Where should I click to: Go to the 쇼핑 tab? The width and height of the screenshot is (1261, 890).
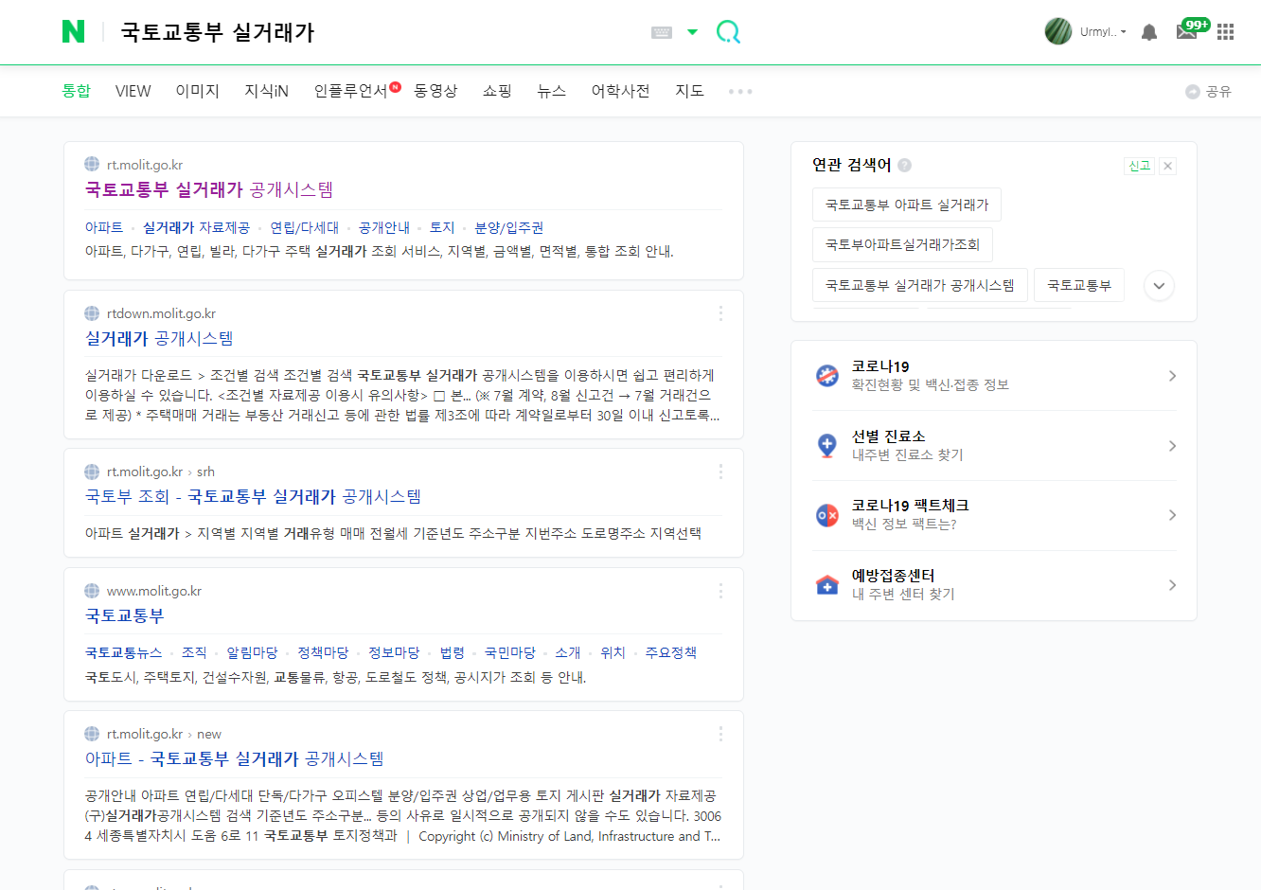(497, 91)
